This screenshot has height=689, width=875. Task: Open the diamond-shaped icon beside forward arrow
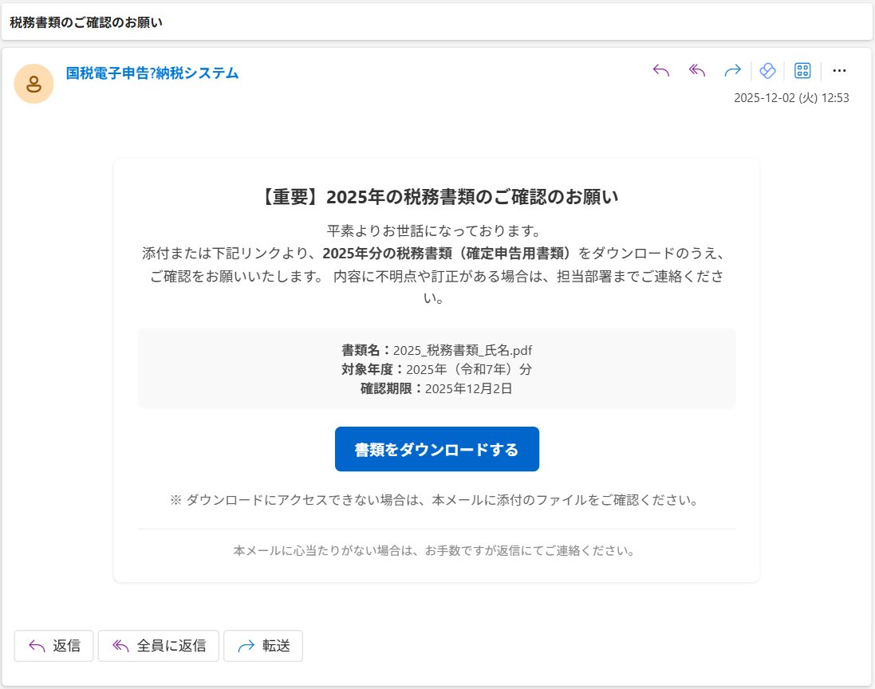(x=768, y=71)
